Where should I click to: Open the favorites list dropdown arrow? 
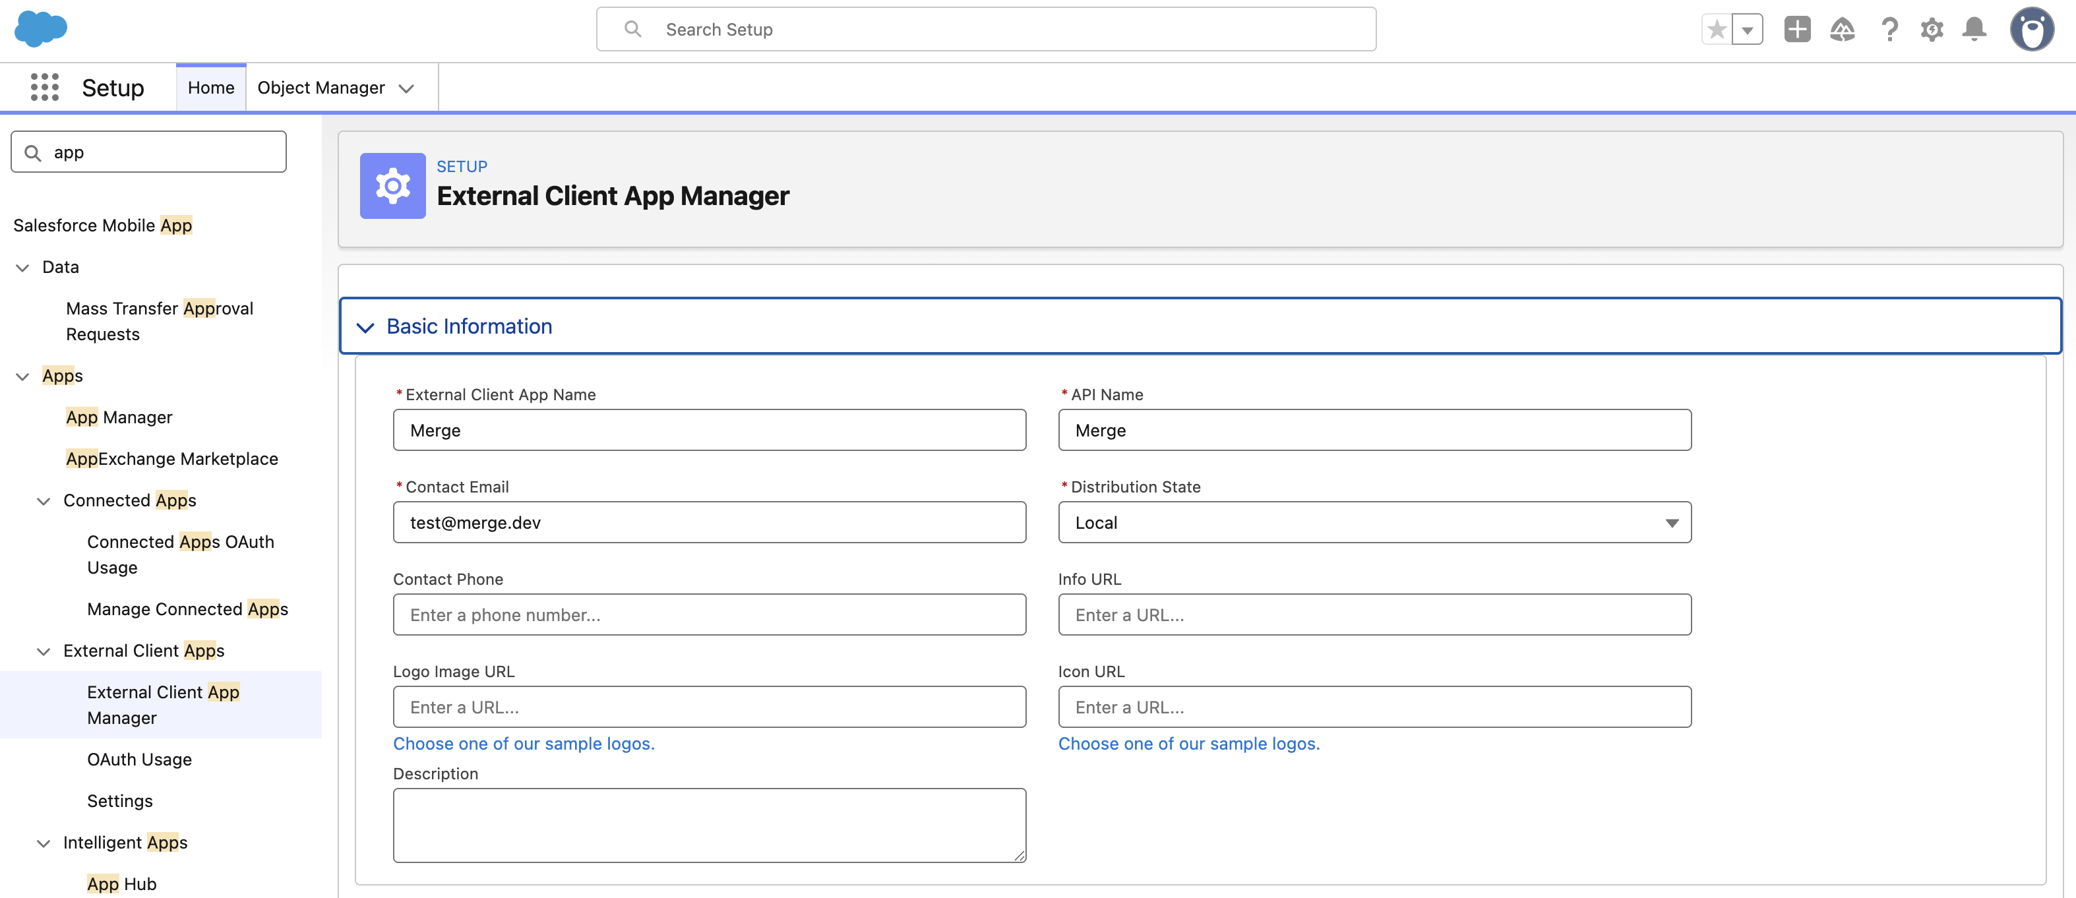1747,30
